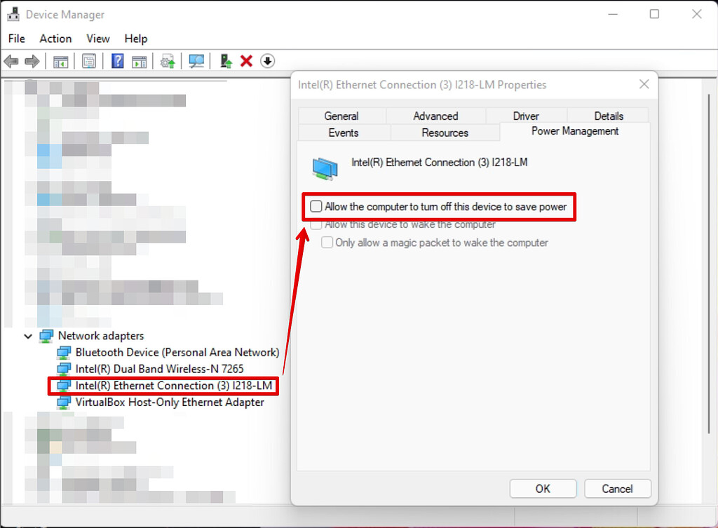
Task: Click the Uninstall device red X icon
Action: (x=246, y=61)
